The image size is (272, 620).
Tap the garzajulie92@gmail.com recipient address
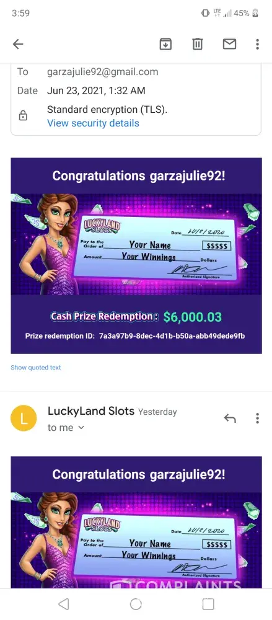102,72
